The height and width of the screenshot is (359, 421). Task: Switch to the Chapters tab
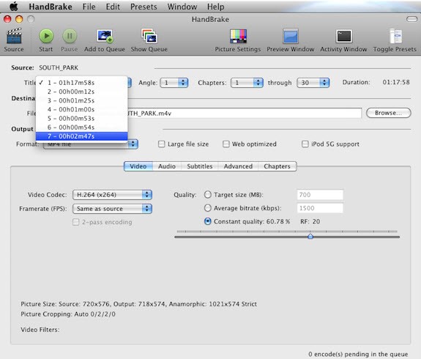(277, 166)
